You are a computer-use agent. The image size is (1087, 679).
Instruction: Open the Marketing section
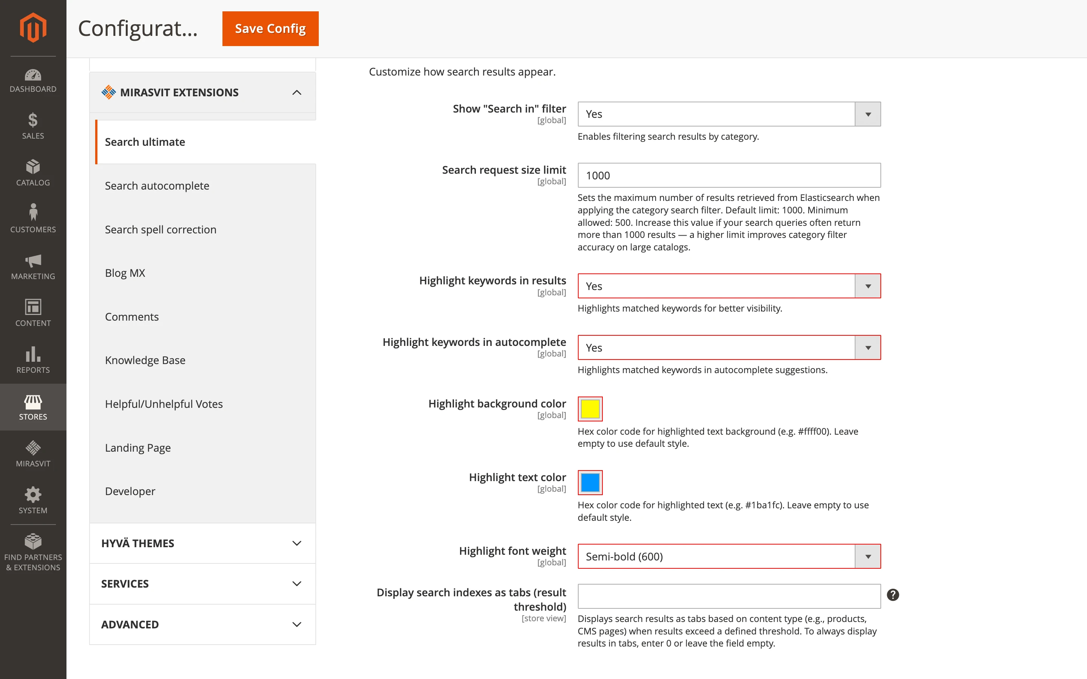coord(33,266)
